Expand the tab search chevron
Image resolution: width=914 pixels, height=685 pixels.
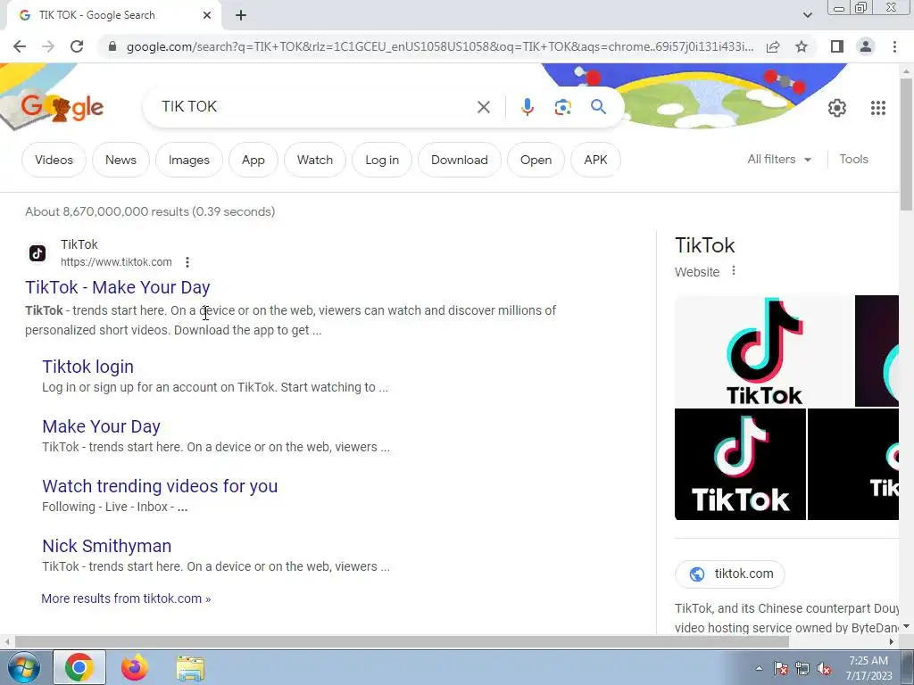point(807,15)
